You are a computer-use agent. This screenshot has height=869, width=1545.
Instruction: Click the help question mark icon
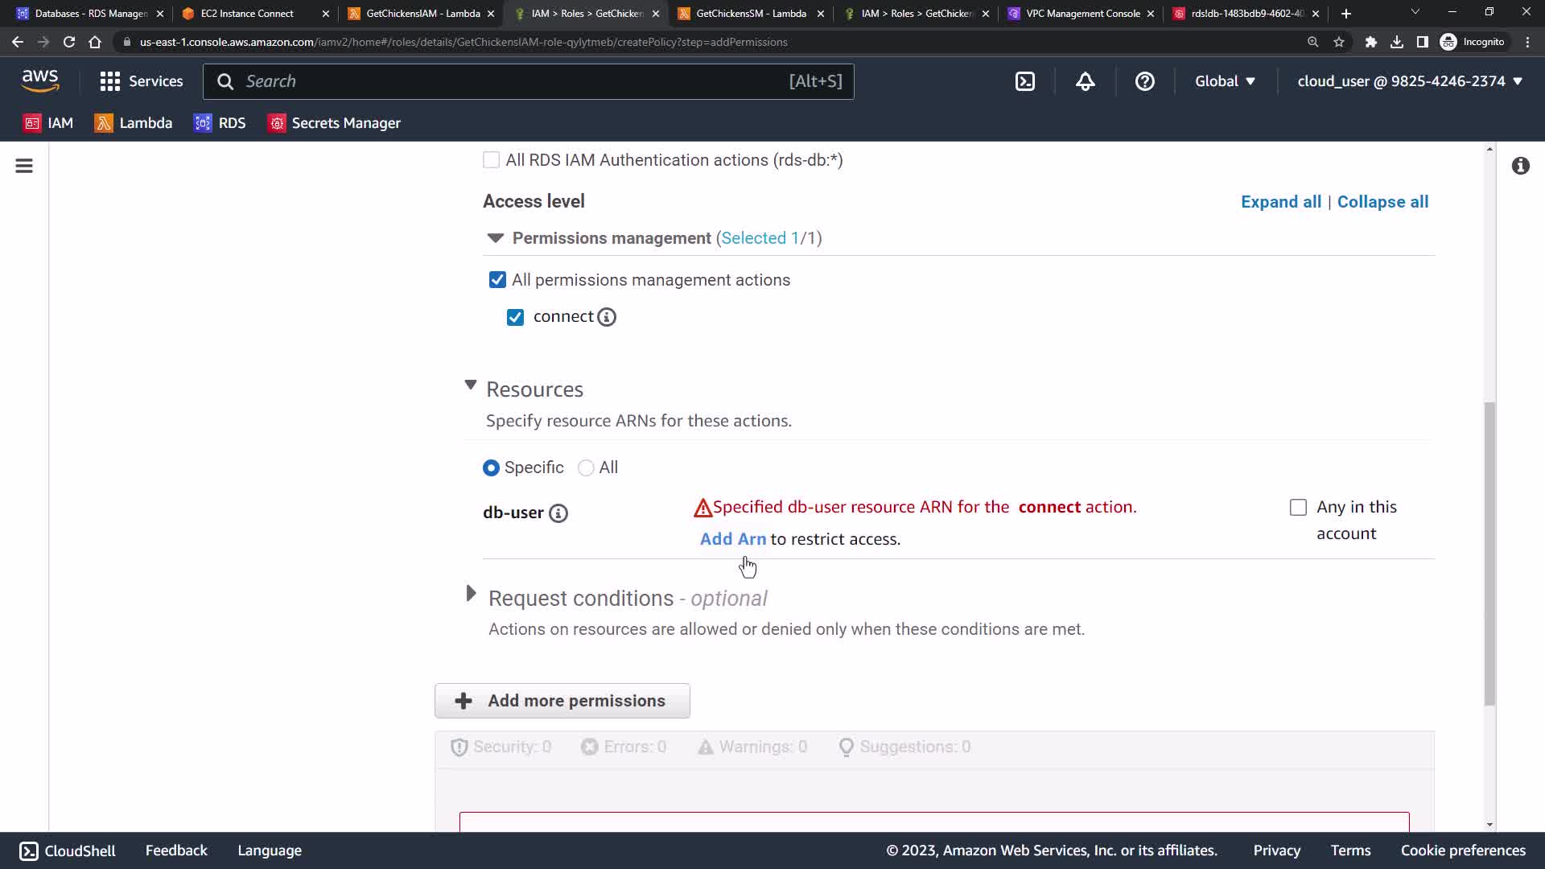coord(1144,81)
